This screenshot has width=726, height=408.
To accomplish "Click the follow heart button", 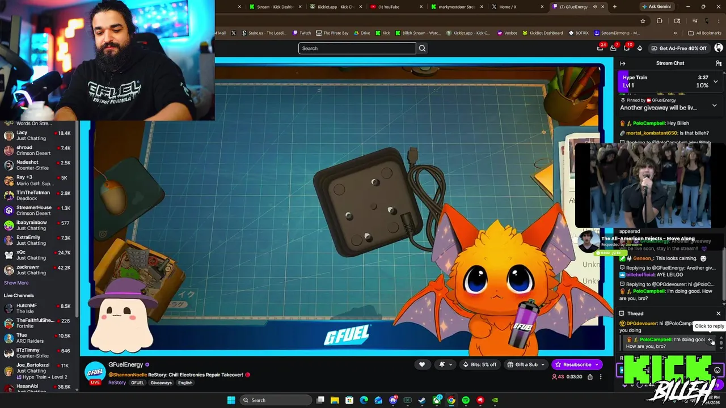I will [421, 364].
